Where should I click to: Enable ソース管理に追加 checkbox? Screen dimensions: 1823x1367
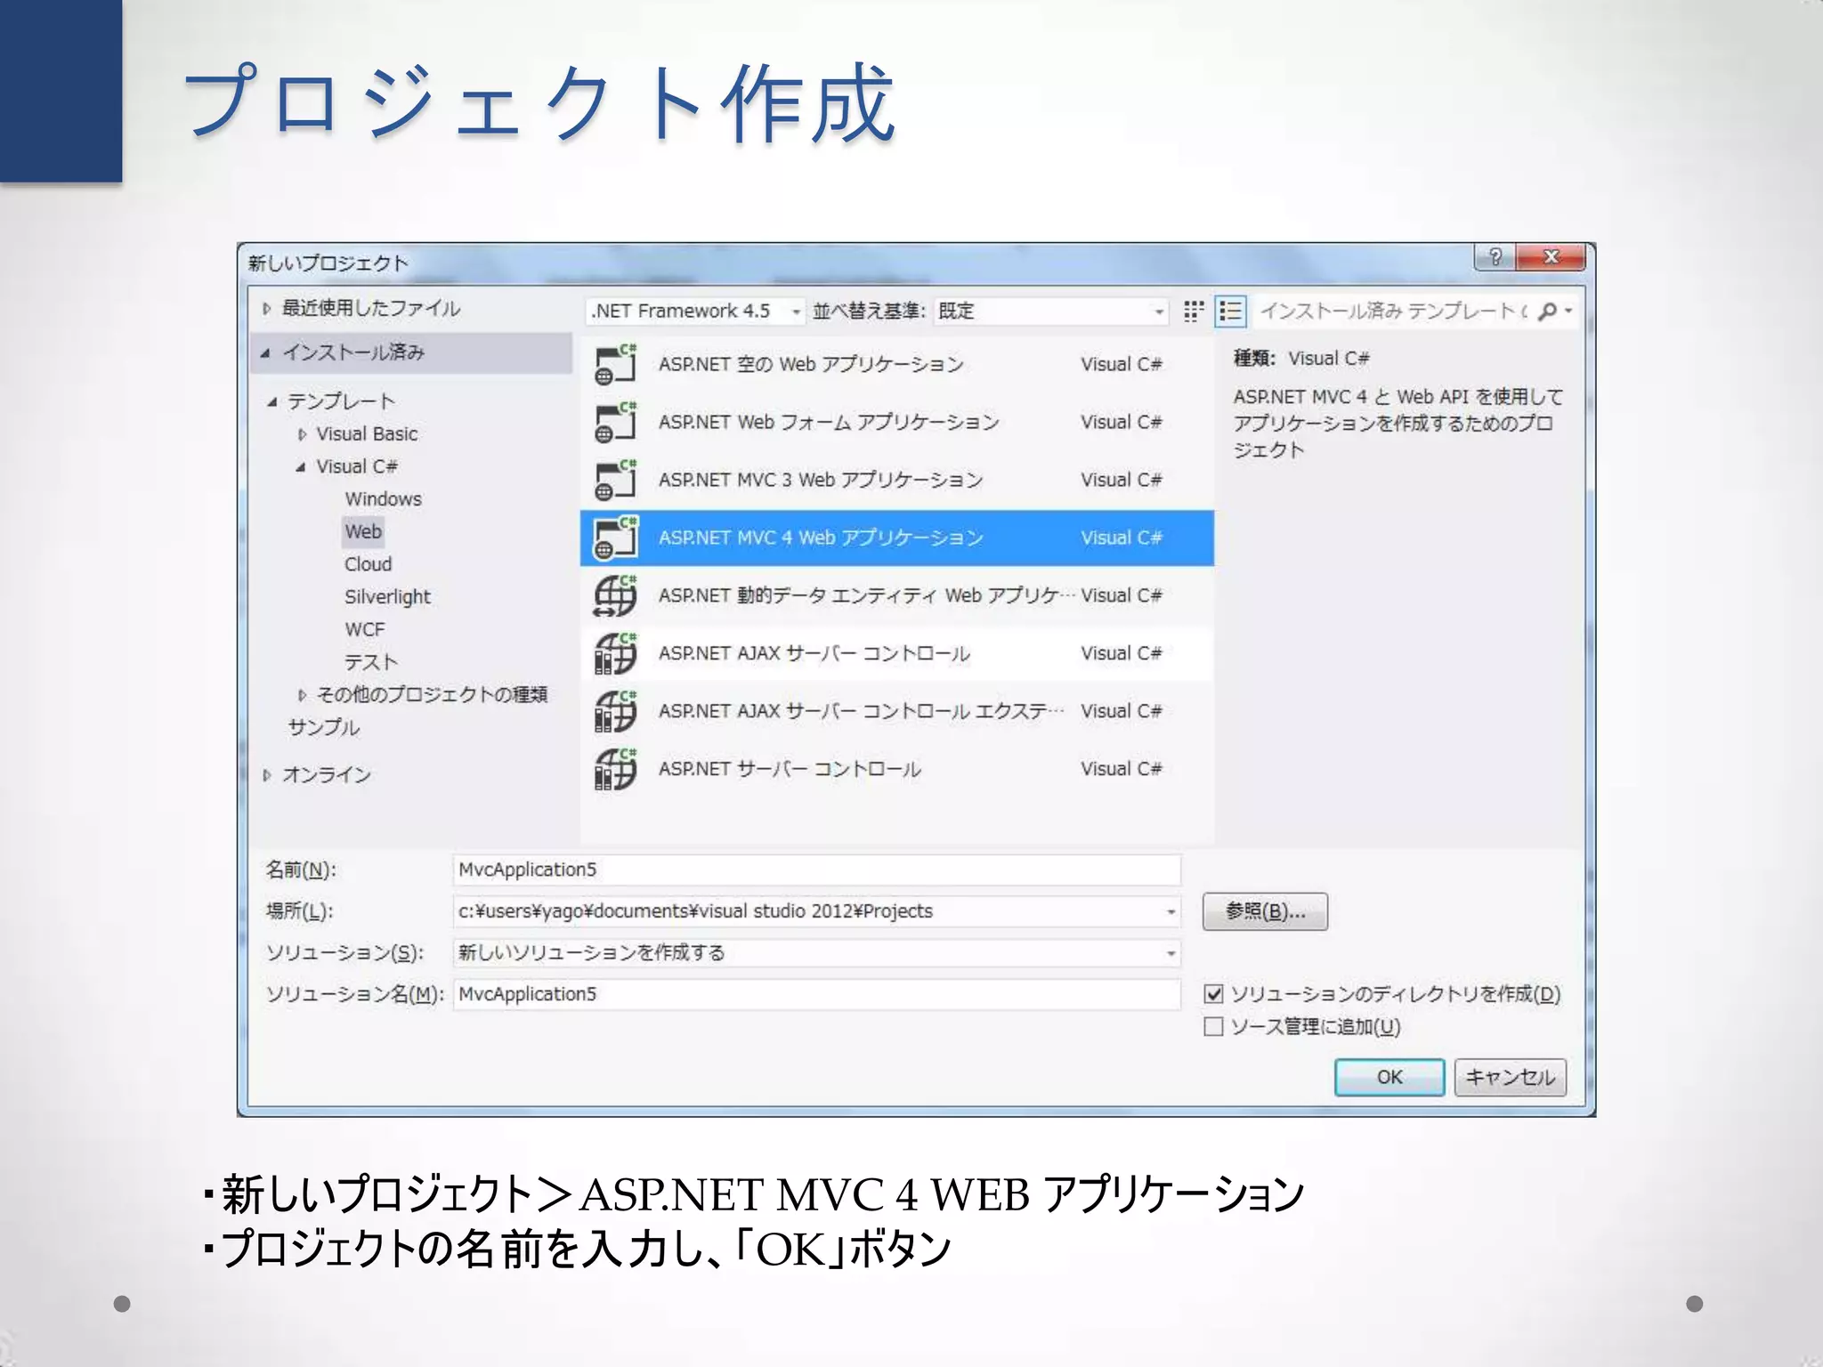(1213, 1026)
